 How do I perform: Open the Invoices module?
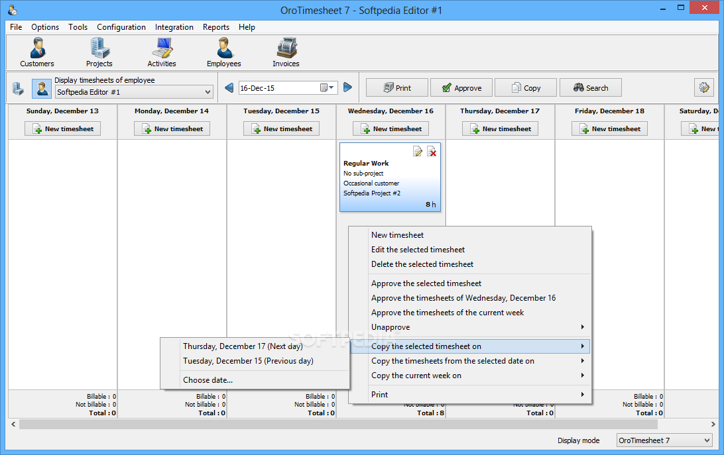click(286, 52)
